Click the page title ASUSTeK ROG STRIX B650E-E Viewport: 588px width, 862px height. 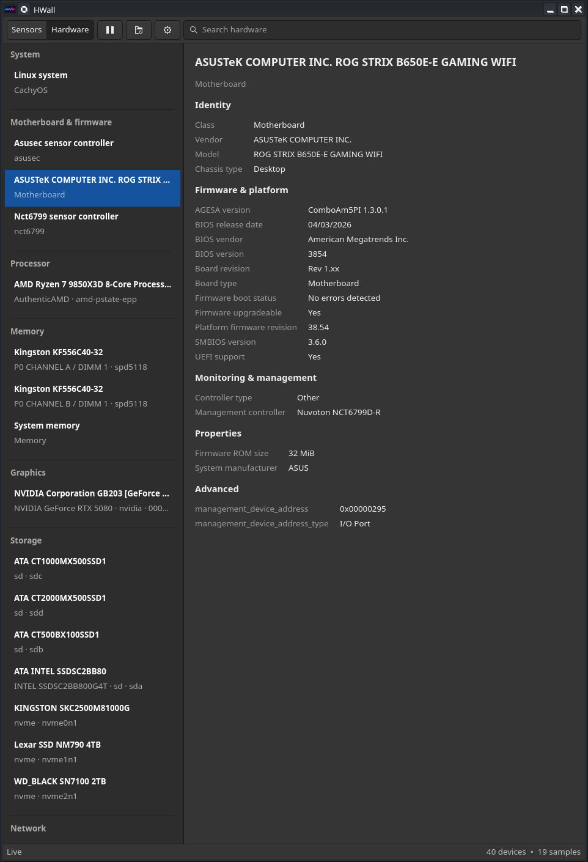356,62
